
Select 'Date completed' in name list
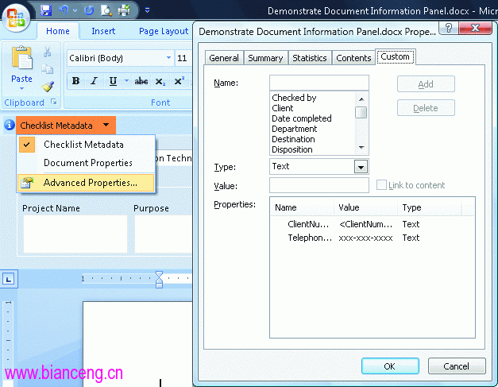tap(312, 118)
